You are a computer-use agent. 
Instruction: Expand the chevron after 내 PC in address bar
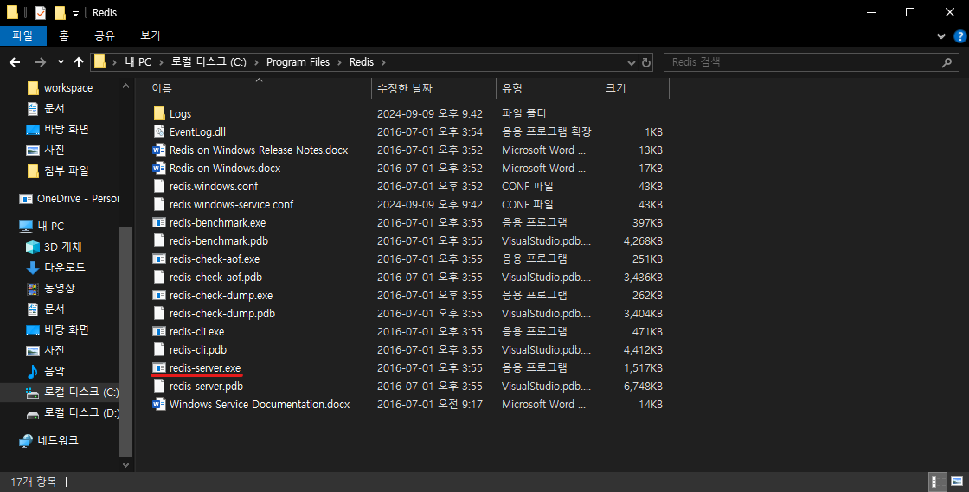pyautogui.click(x=161, y=62)
